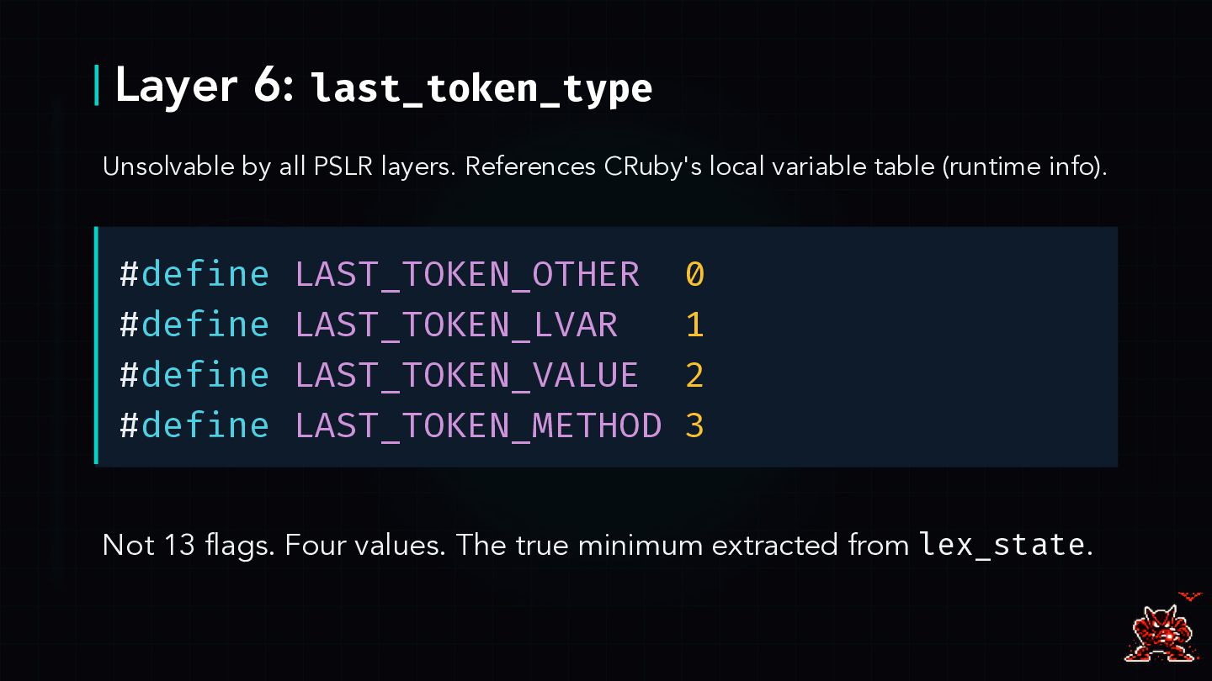
Task: Click the yellow value 2 in the code
Action: coord(694,375)
